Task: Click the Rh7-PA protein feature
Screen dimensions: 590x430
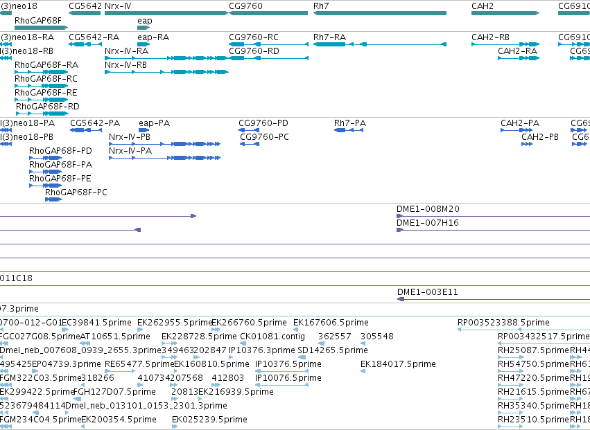Action: click(349, 130)
